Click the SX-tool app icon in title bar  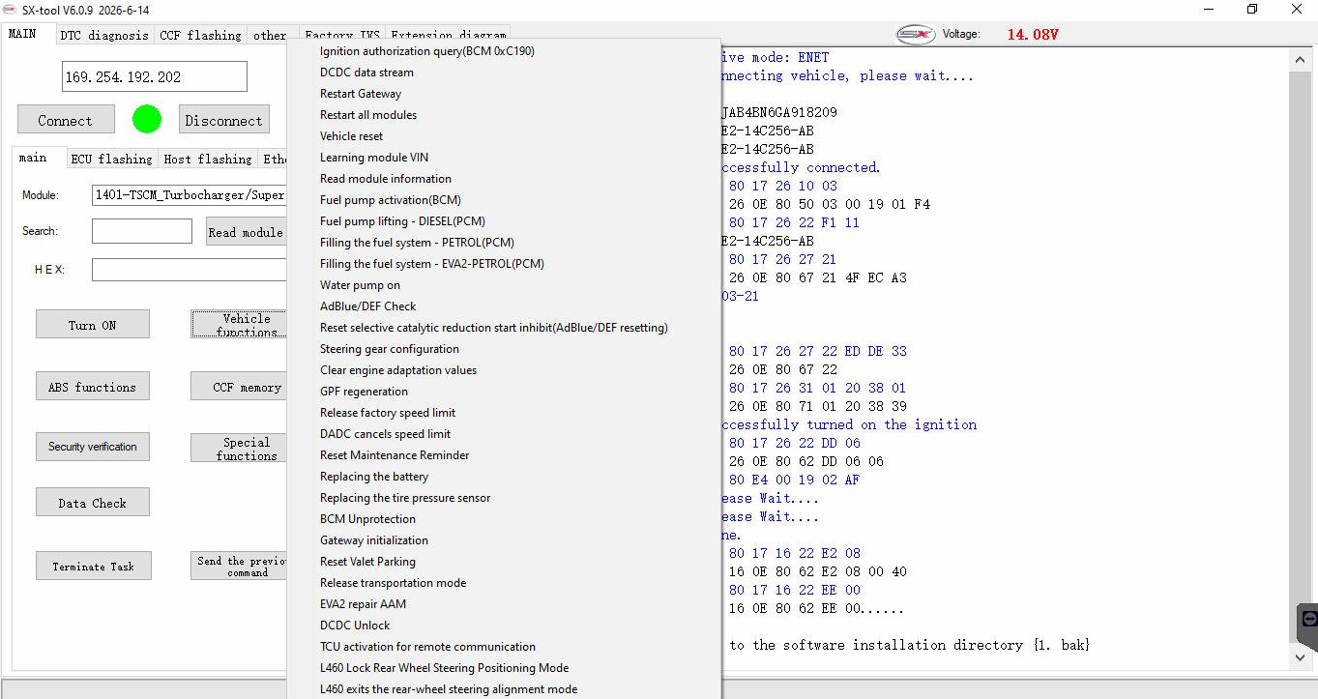(11, 9)
